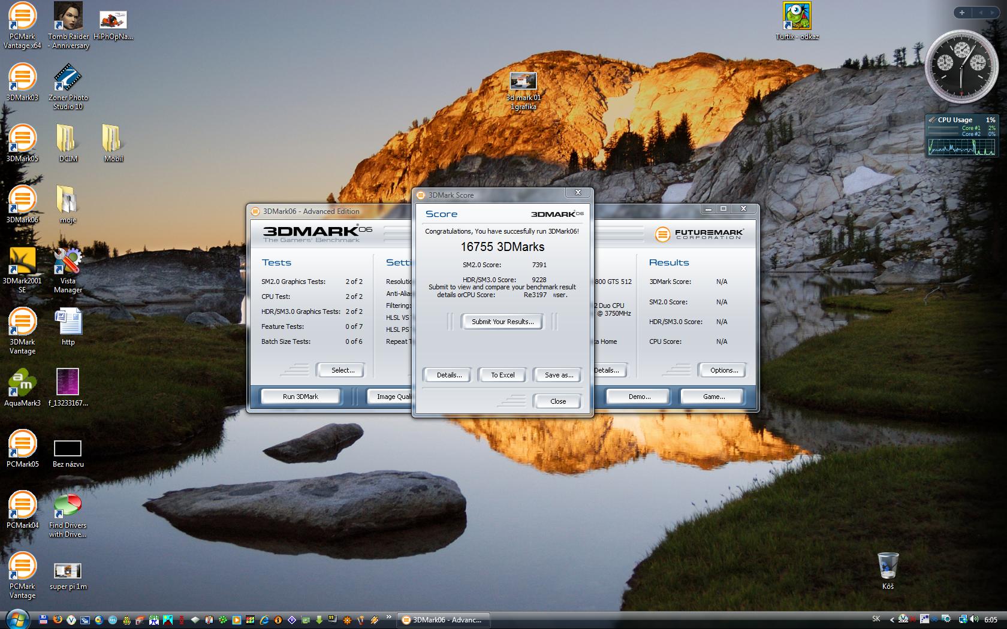The width and height of the screenshot is (1007, 629).
Task: Select the DCIM folder on the desktop
Action: (x=68, y=143)
